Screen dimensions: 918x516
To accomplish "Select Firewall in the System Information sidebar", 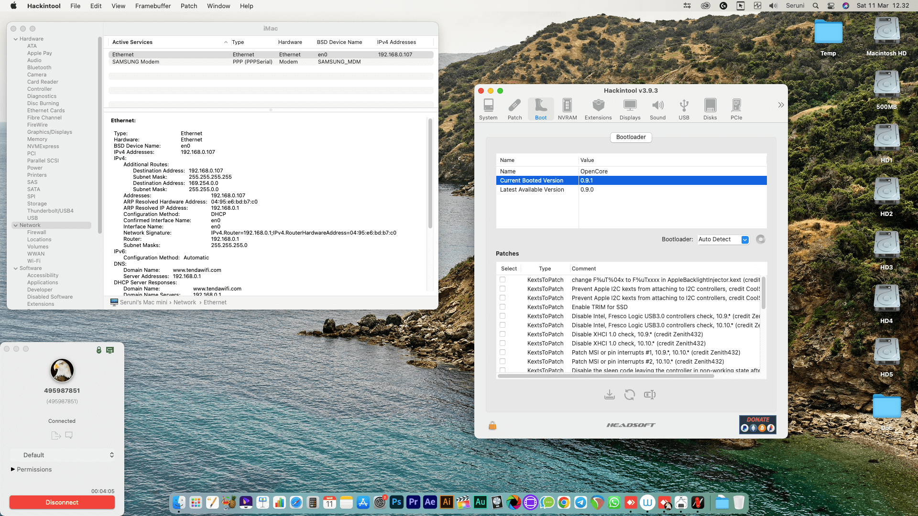I will coord(37,232).
